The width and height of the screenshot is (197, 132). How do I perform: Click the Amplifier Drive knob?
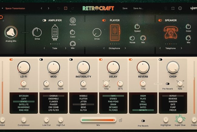pos(37,32)
